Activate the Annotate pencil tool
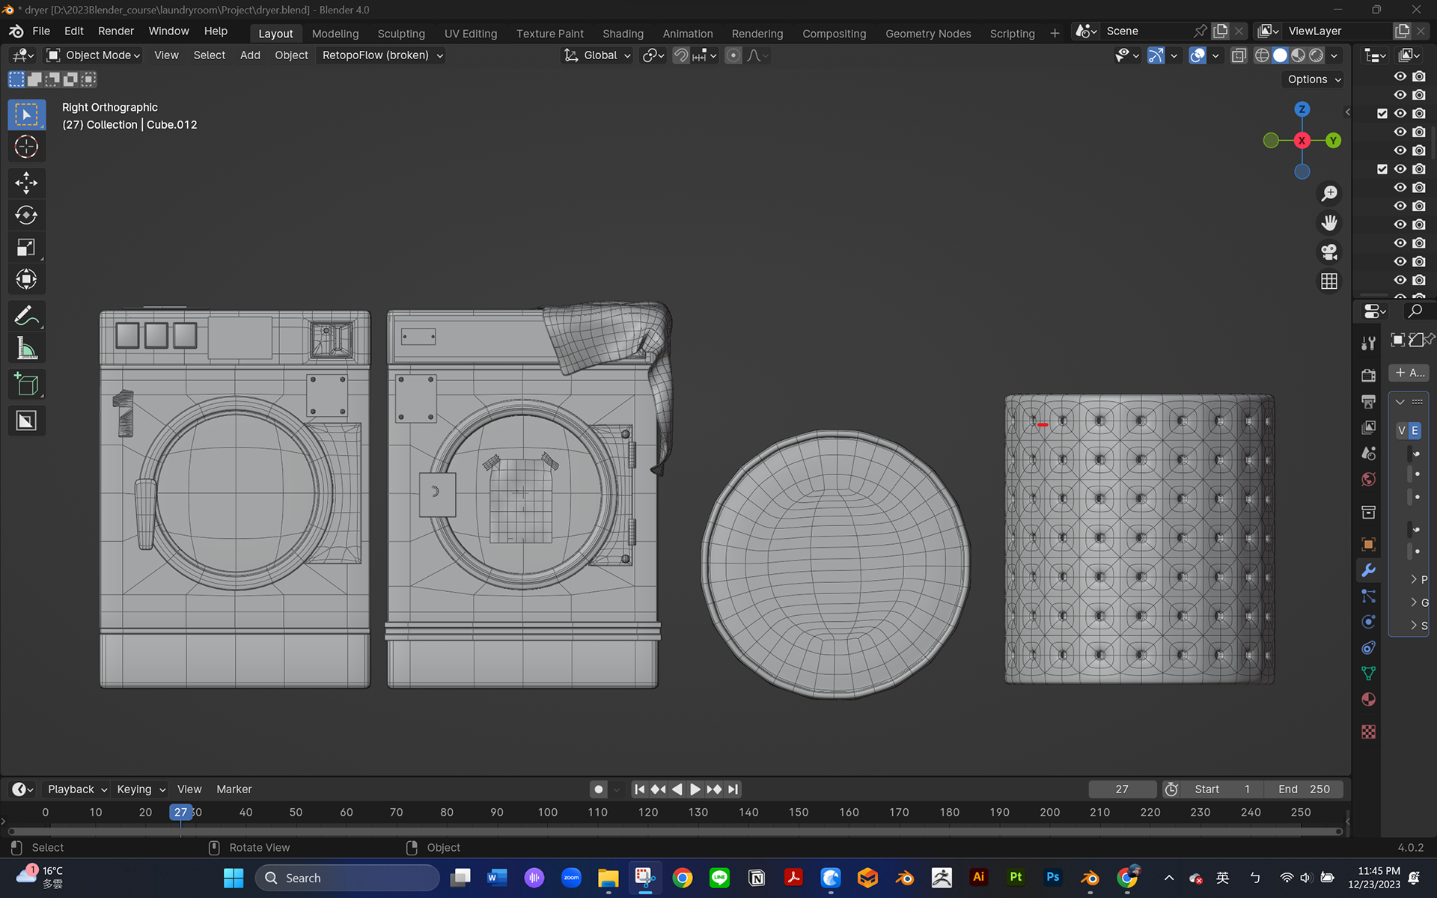The width and height of the screenshot is (1437, 898). (26, 316)
